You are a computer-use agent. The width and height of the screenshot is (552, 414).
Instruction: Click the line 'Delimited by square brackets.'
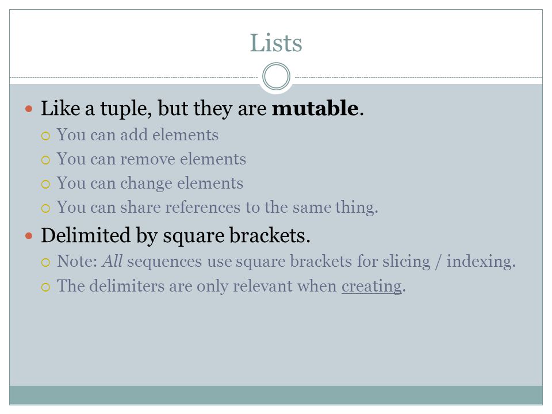176,236
